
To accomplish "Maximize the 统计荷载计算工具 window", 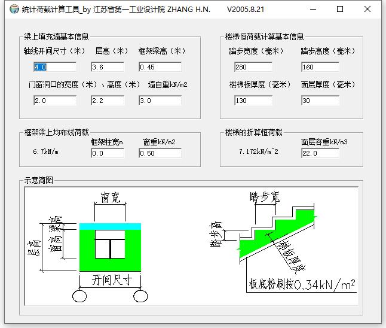I will (x=340, y=10).
